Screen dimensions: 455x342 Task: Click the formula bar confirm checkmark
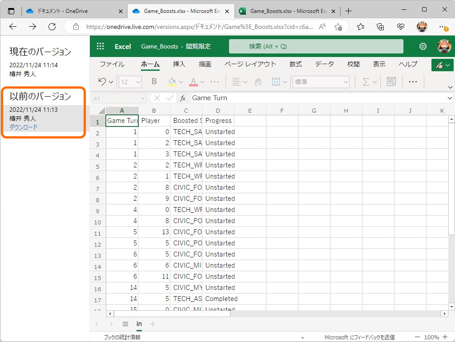[170, 98]
